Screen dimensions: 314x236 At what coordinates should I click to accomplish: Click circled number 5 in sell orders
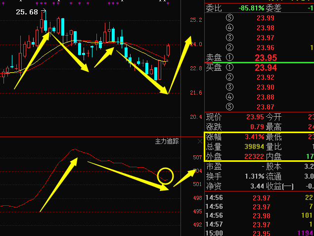pyautogui.click(x=229, y=18)
